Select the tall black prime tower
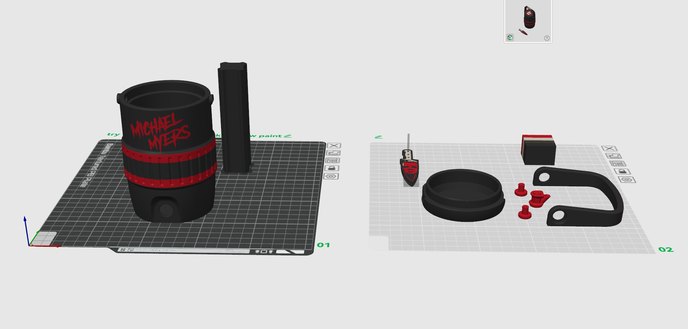 pos(234,117)
